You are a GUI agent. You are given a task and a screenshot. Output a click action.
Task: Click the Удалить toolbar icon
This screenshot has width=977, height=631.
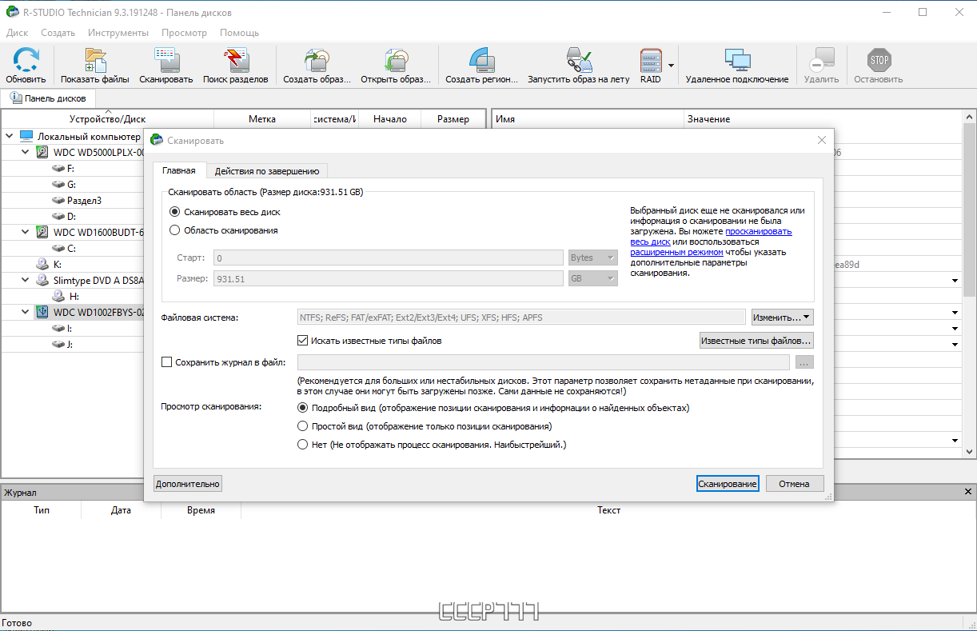tap(821, 61)
